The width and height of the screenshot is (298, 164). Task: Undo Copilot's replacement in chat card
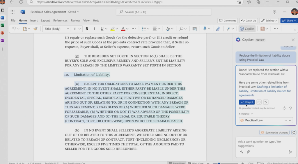click(266, 102)
